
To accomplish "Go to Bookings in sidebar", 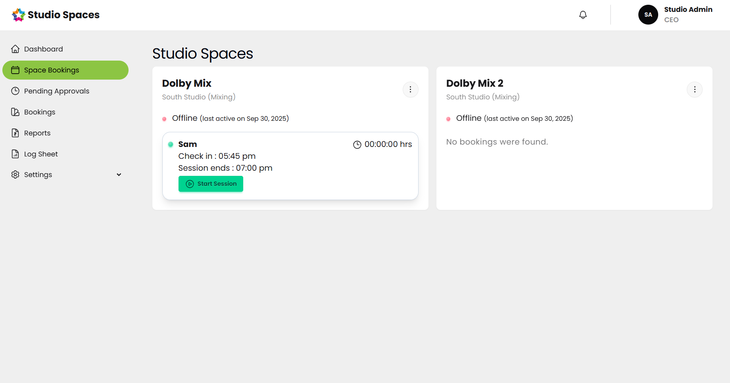I will click(x=40, y=112).
